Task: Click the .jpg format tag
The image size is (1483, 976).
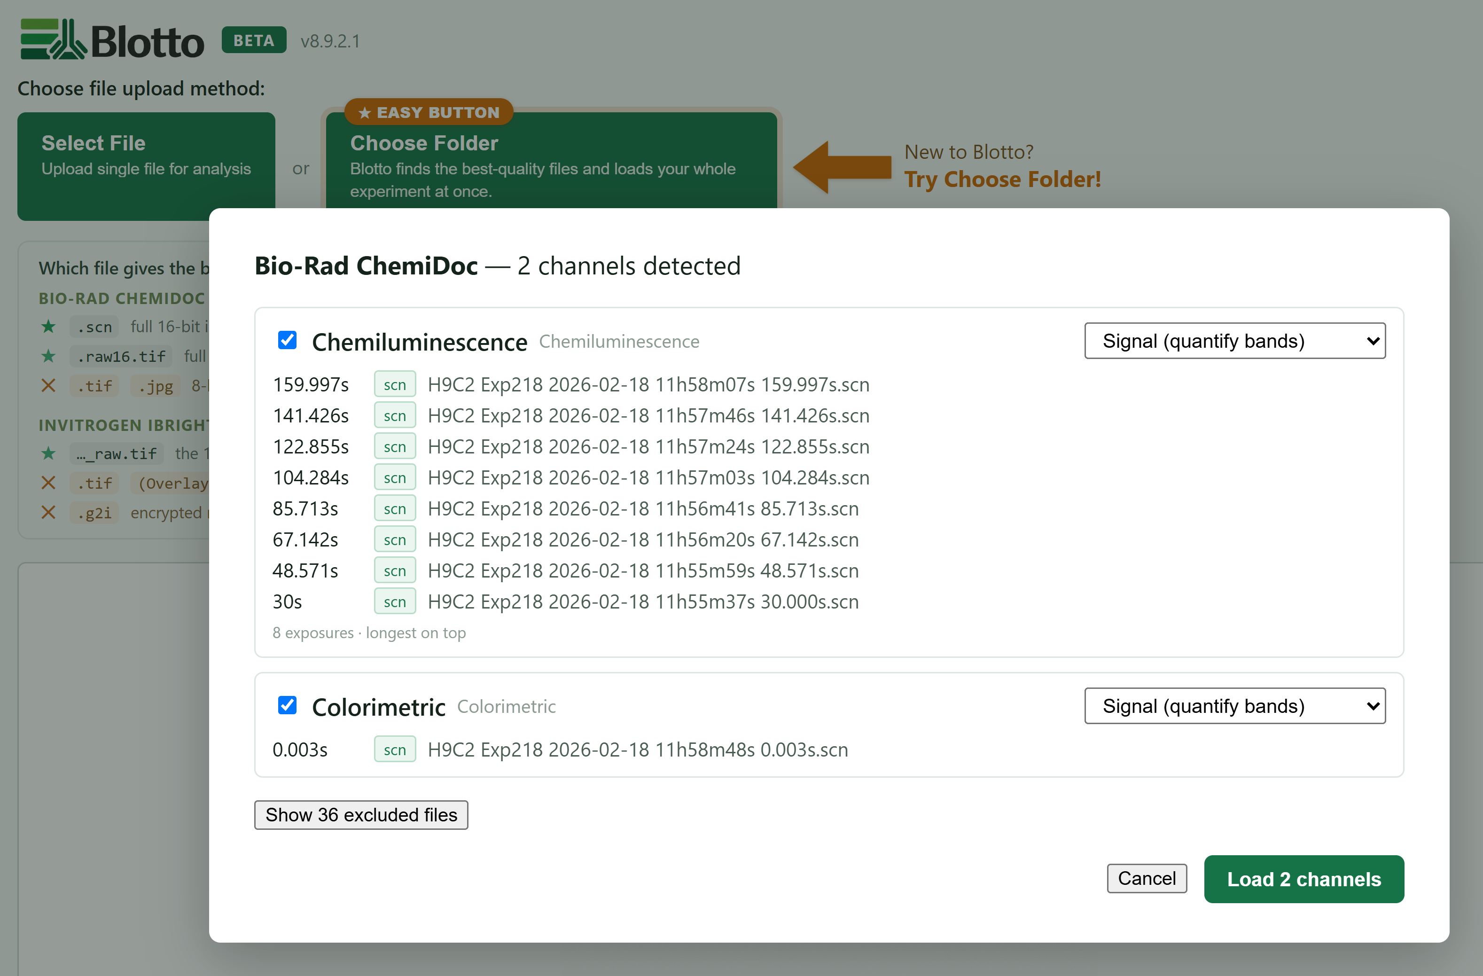Action: click(x=156, y=386)
